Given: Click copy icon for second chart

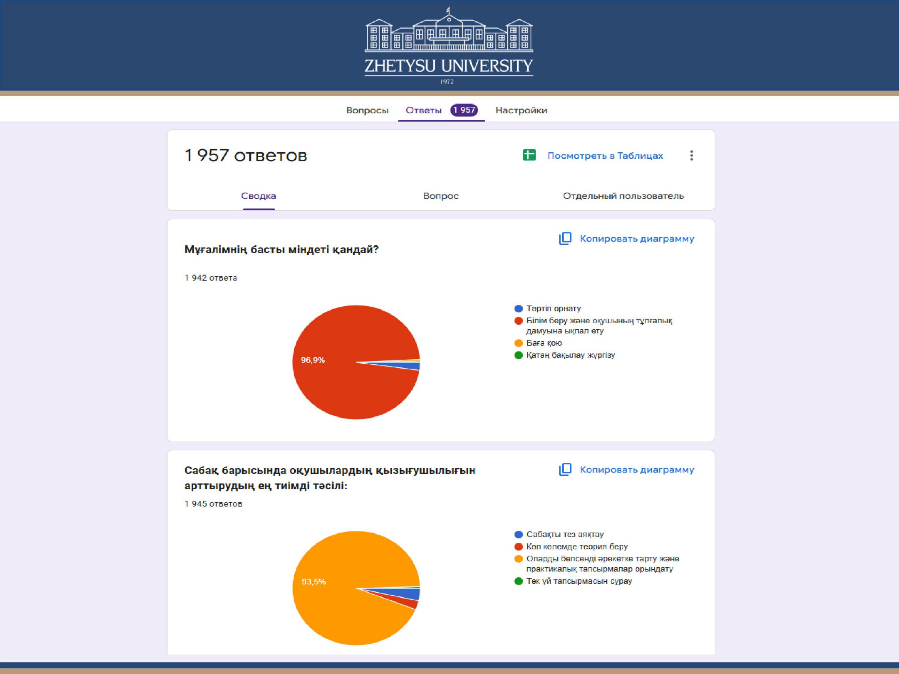Looking at the screenshot, I should click(x=565, y=469).
